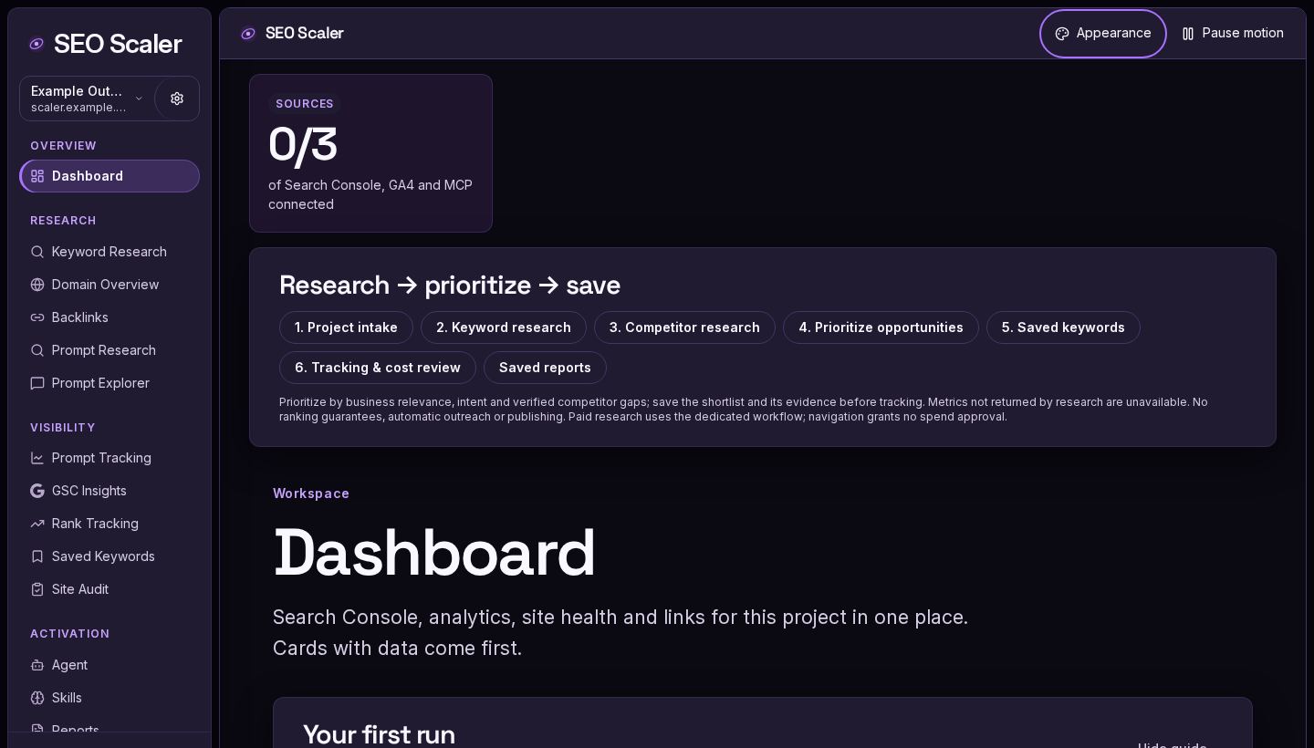Click the Domain Overview globe icon
This screenshot has width=1314, height=748.
(x=37, y=285)
